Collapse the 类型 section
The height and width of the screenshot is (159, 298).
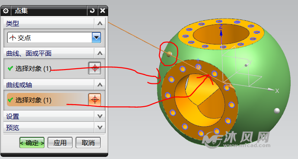(100, 23)
